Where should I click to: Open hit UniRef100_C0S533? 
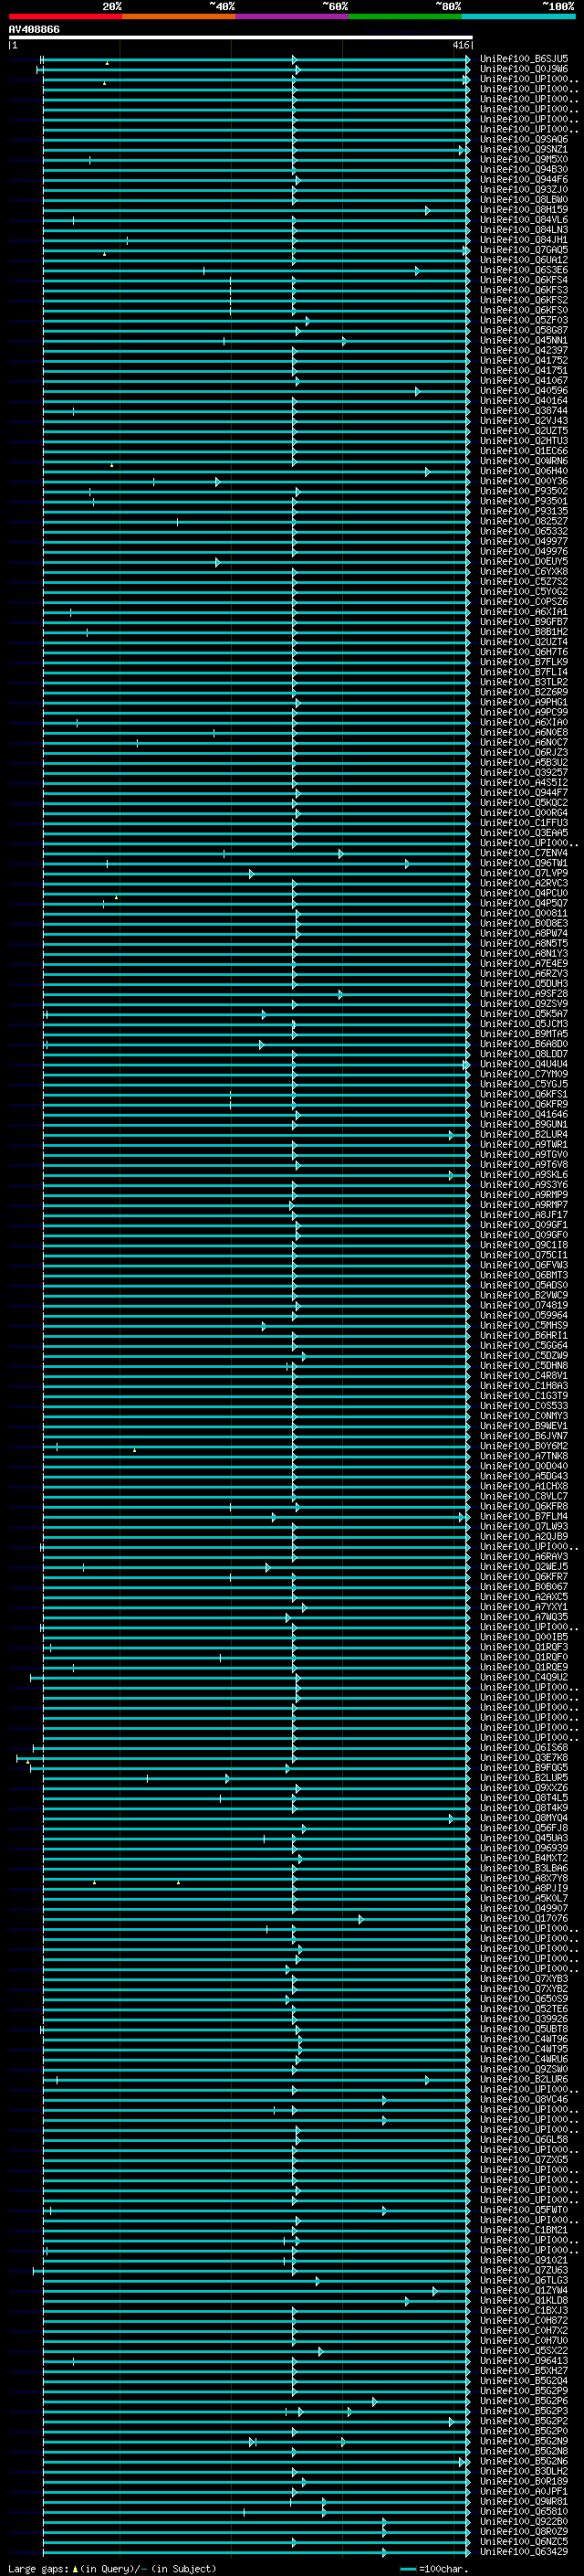524,1406
